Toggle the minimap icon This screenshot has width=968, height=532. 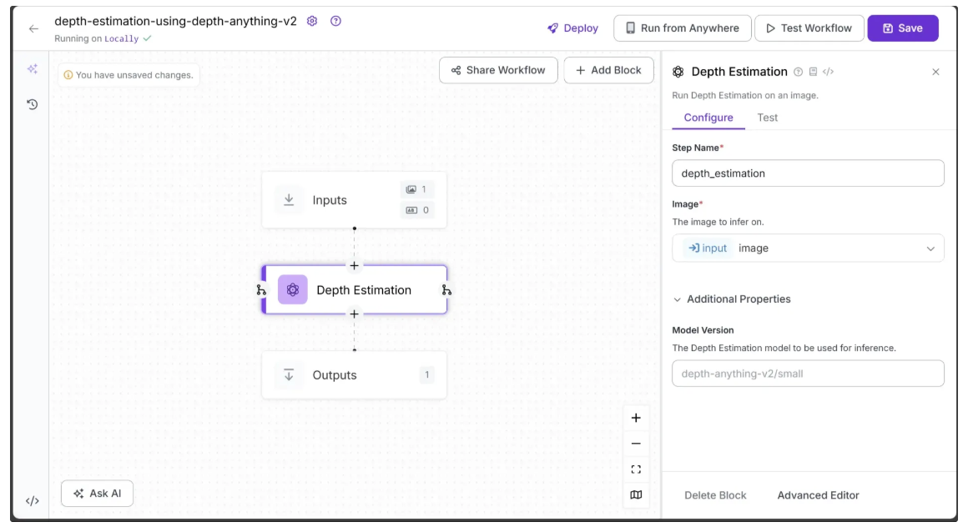(x=636, y=495)
